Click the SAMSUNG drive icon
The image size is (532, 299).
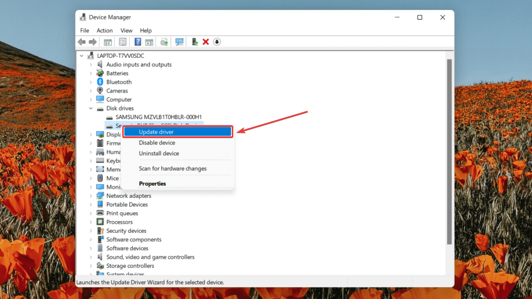click(109, 117)
